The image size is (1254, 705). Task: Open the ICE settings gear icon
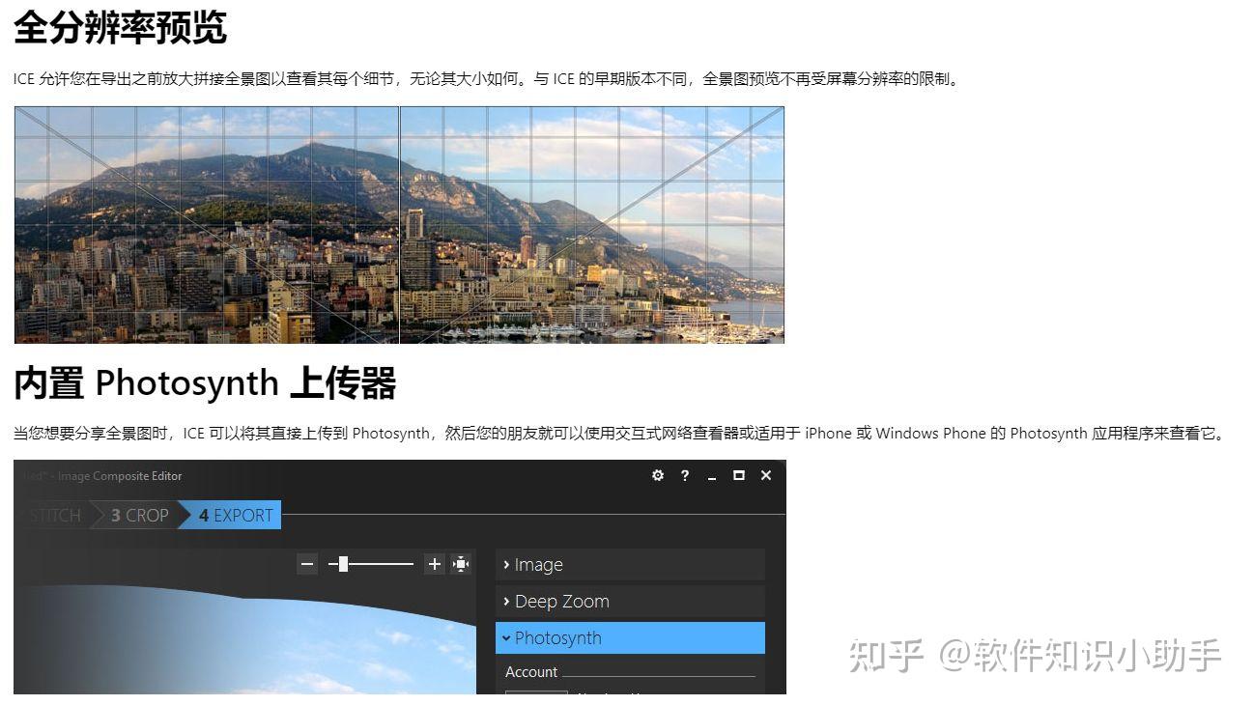point(658,475)
